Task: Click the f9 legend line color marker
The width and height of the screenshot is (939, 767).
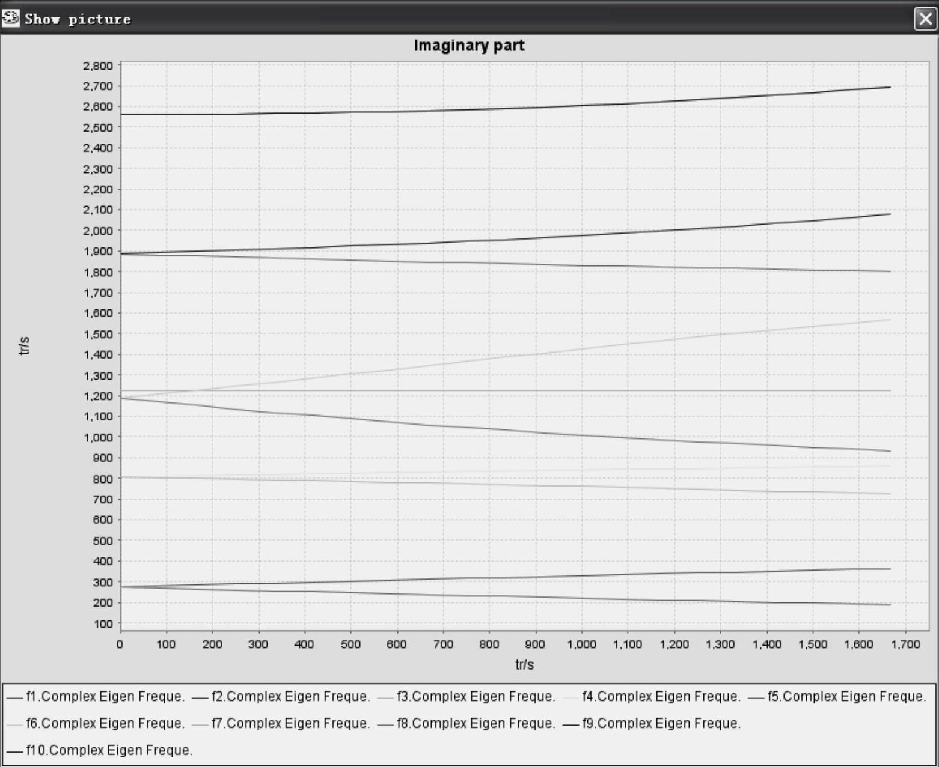Action: click(570, 724)
